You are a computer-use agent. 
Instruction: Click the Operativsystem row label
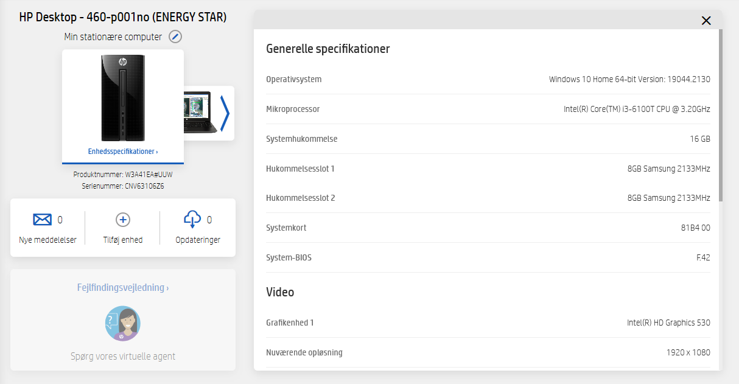coord(294,79)
